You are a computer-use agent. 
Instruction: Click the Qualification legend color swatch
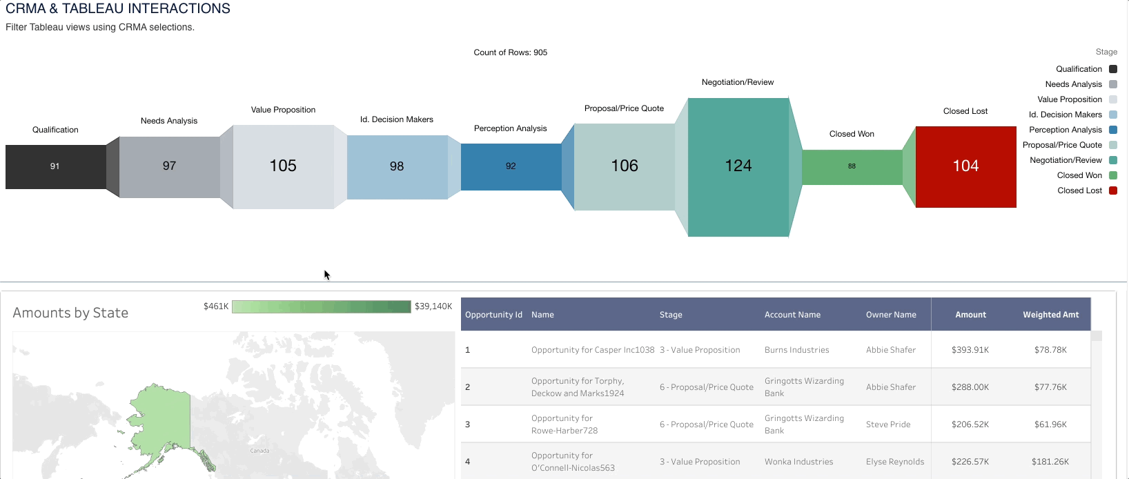(x=1112, y=69)
